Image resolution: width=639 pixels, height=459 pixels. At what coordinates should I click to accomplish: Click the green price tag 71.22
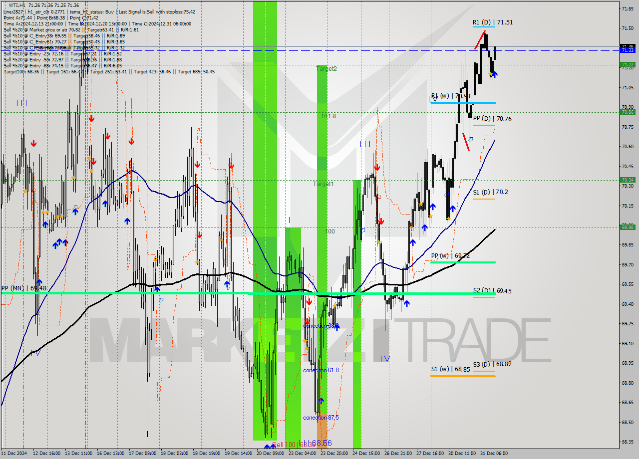click(628, 65)
